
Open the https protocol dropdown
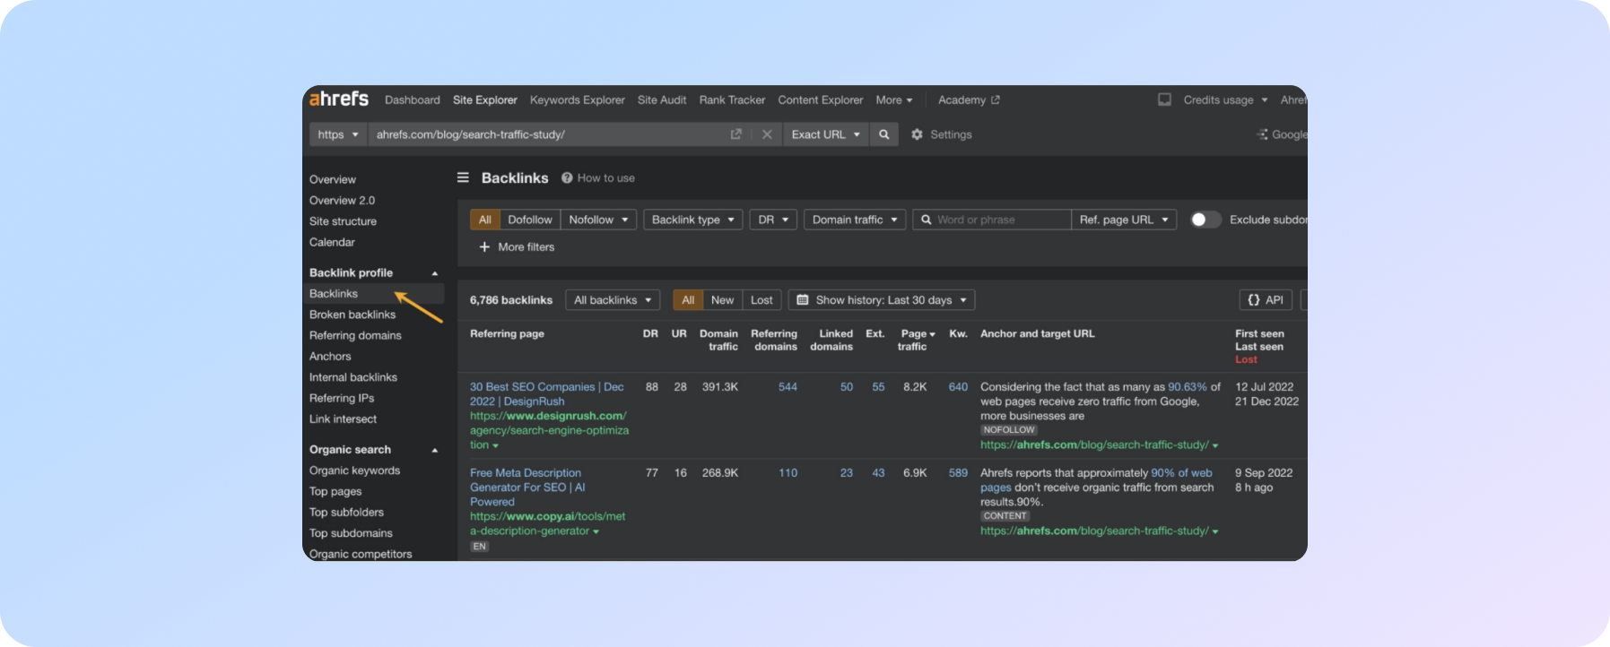(x=338, y=134)
